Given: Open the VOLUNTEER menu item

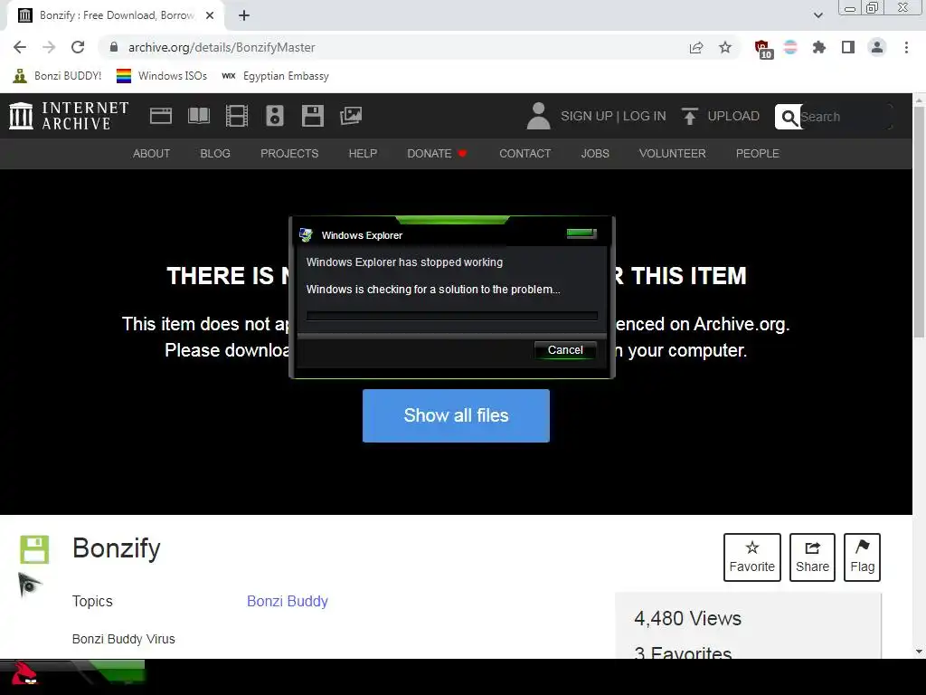Looking at the screenshot, I should click(x=672, y=154).
